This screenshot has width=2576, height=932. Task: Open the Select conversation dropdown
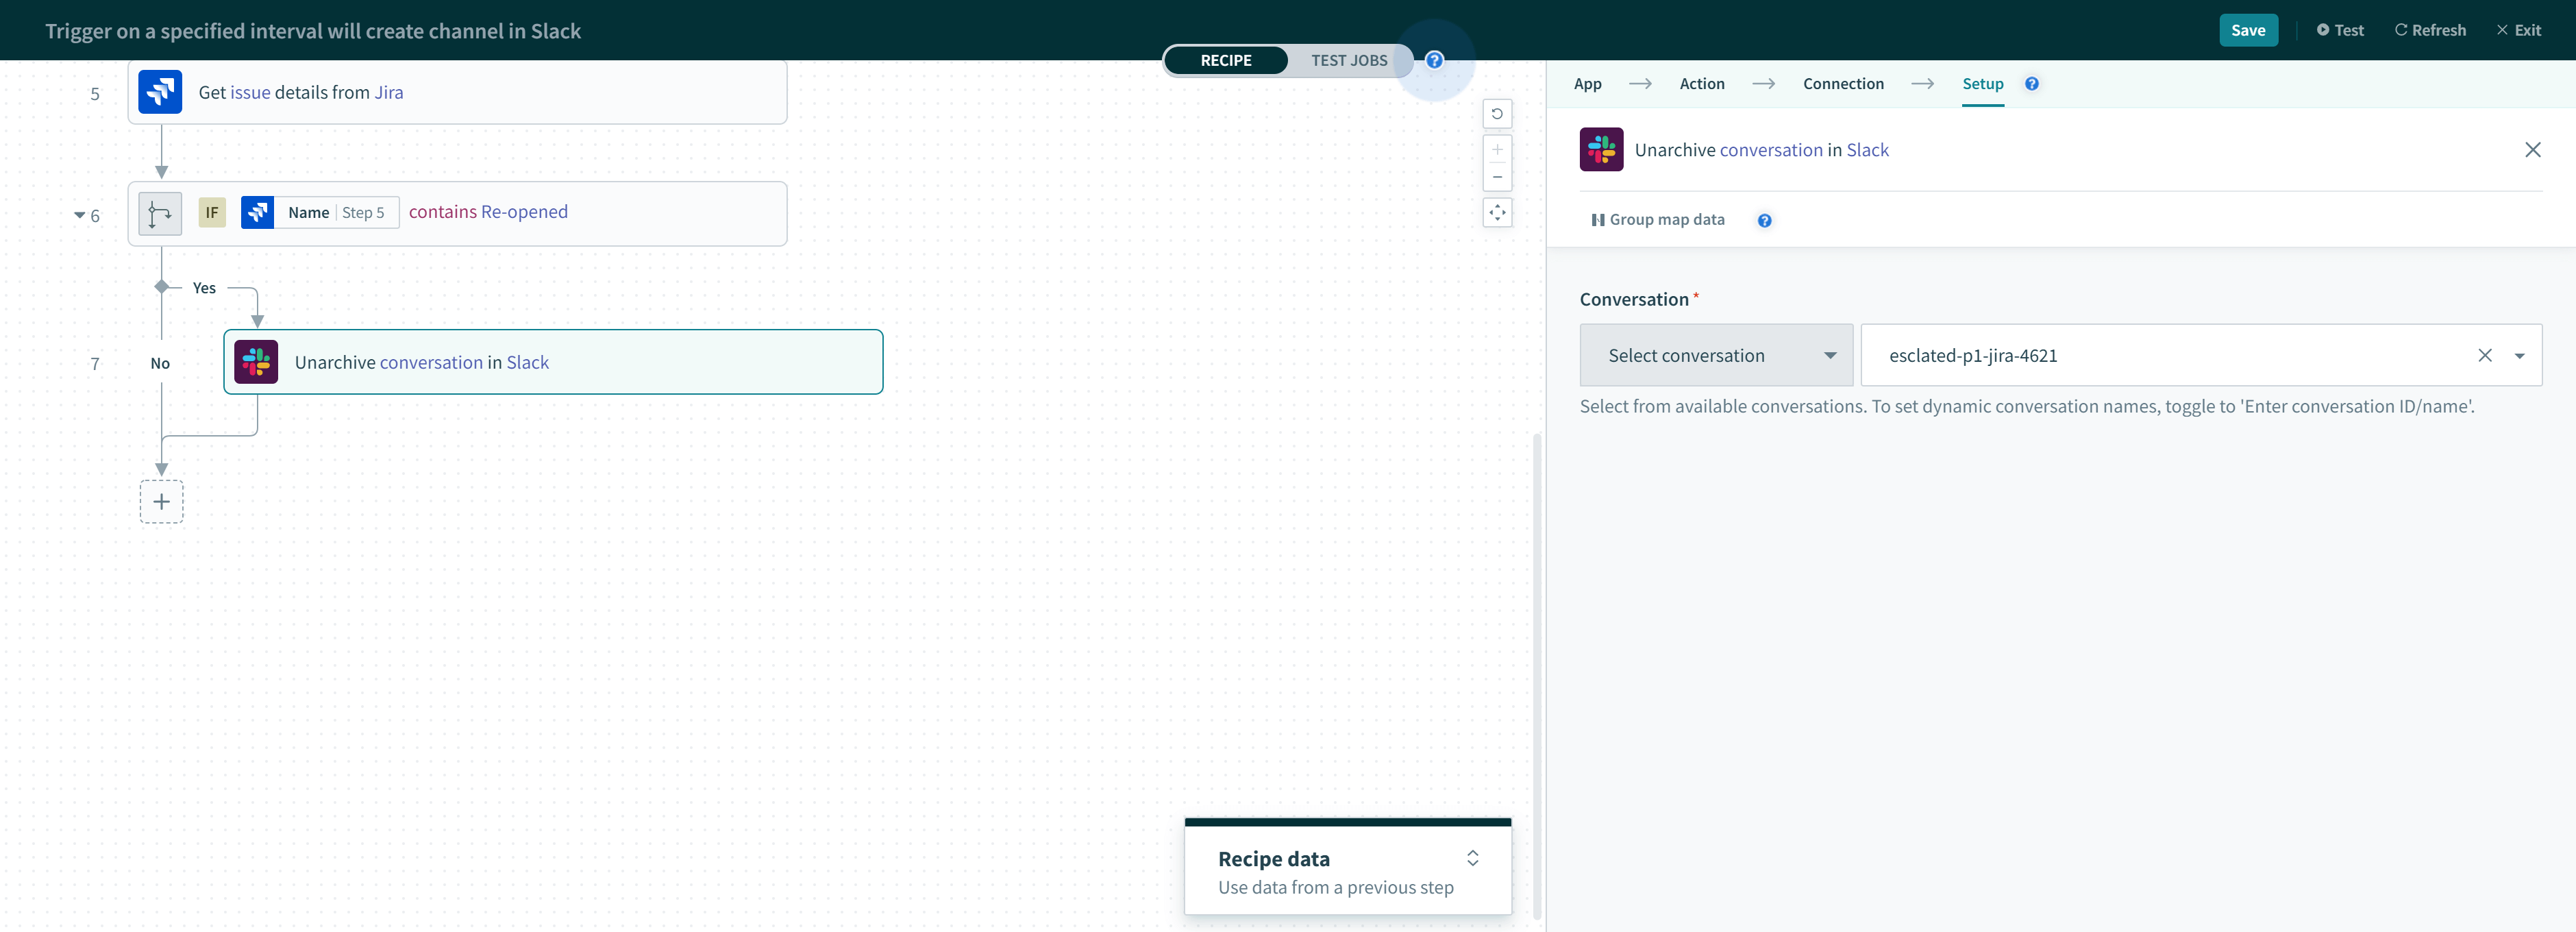1715,355
